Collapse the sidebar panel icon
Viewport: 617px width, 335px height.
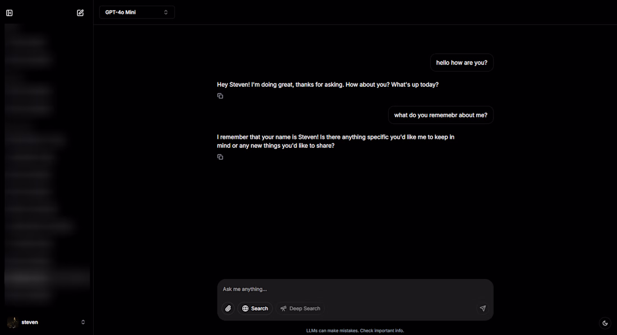10,13
